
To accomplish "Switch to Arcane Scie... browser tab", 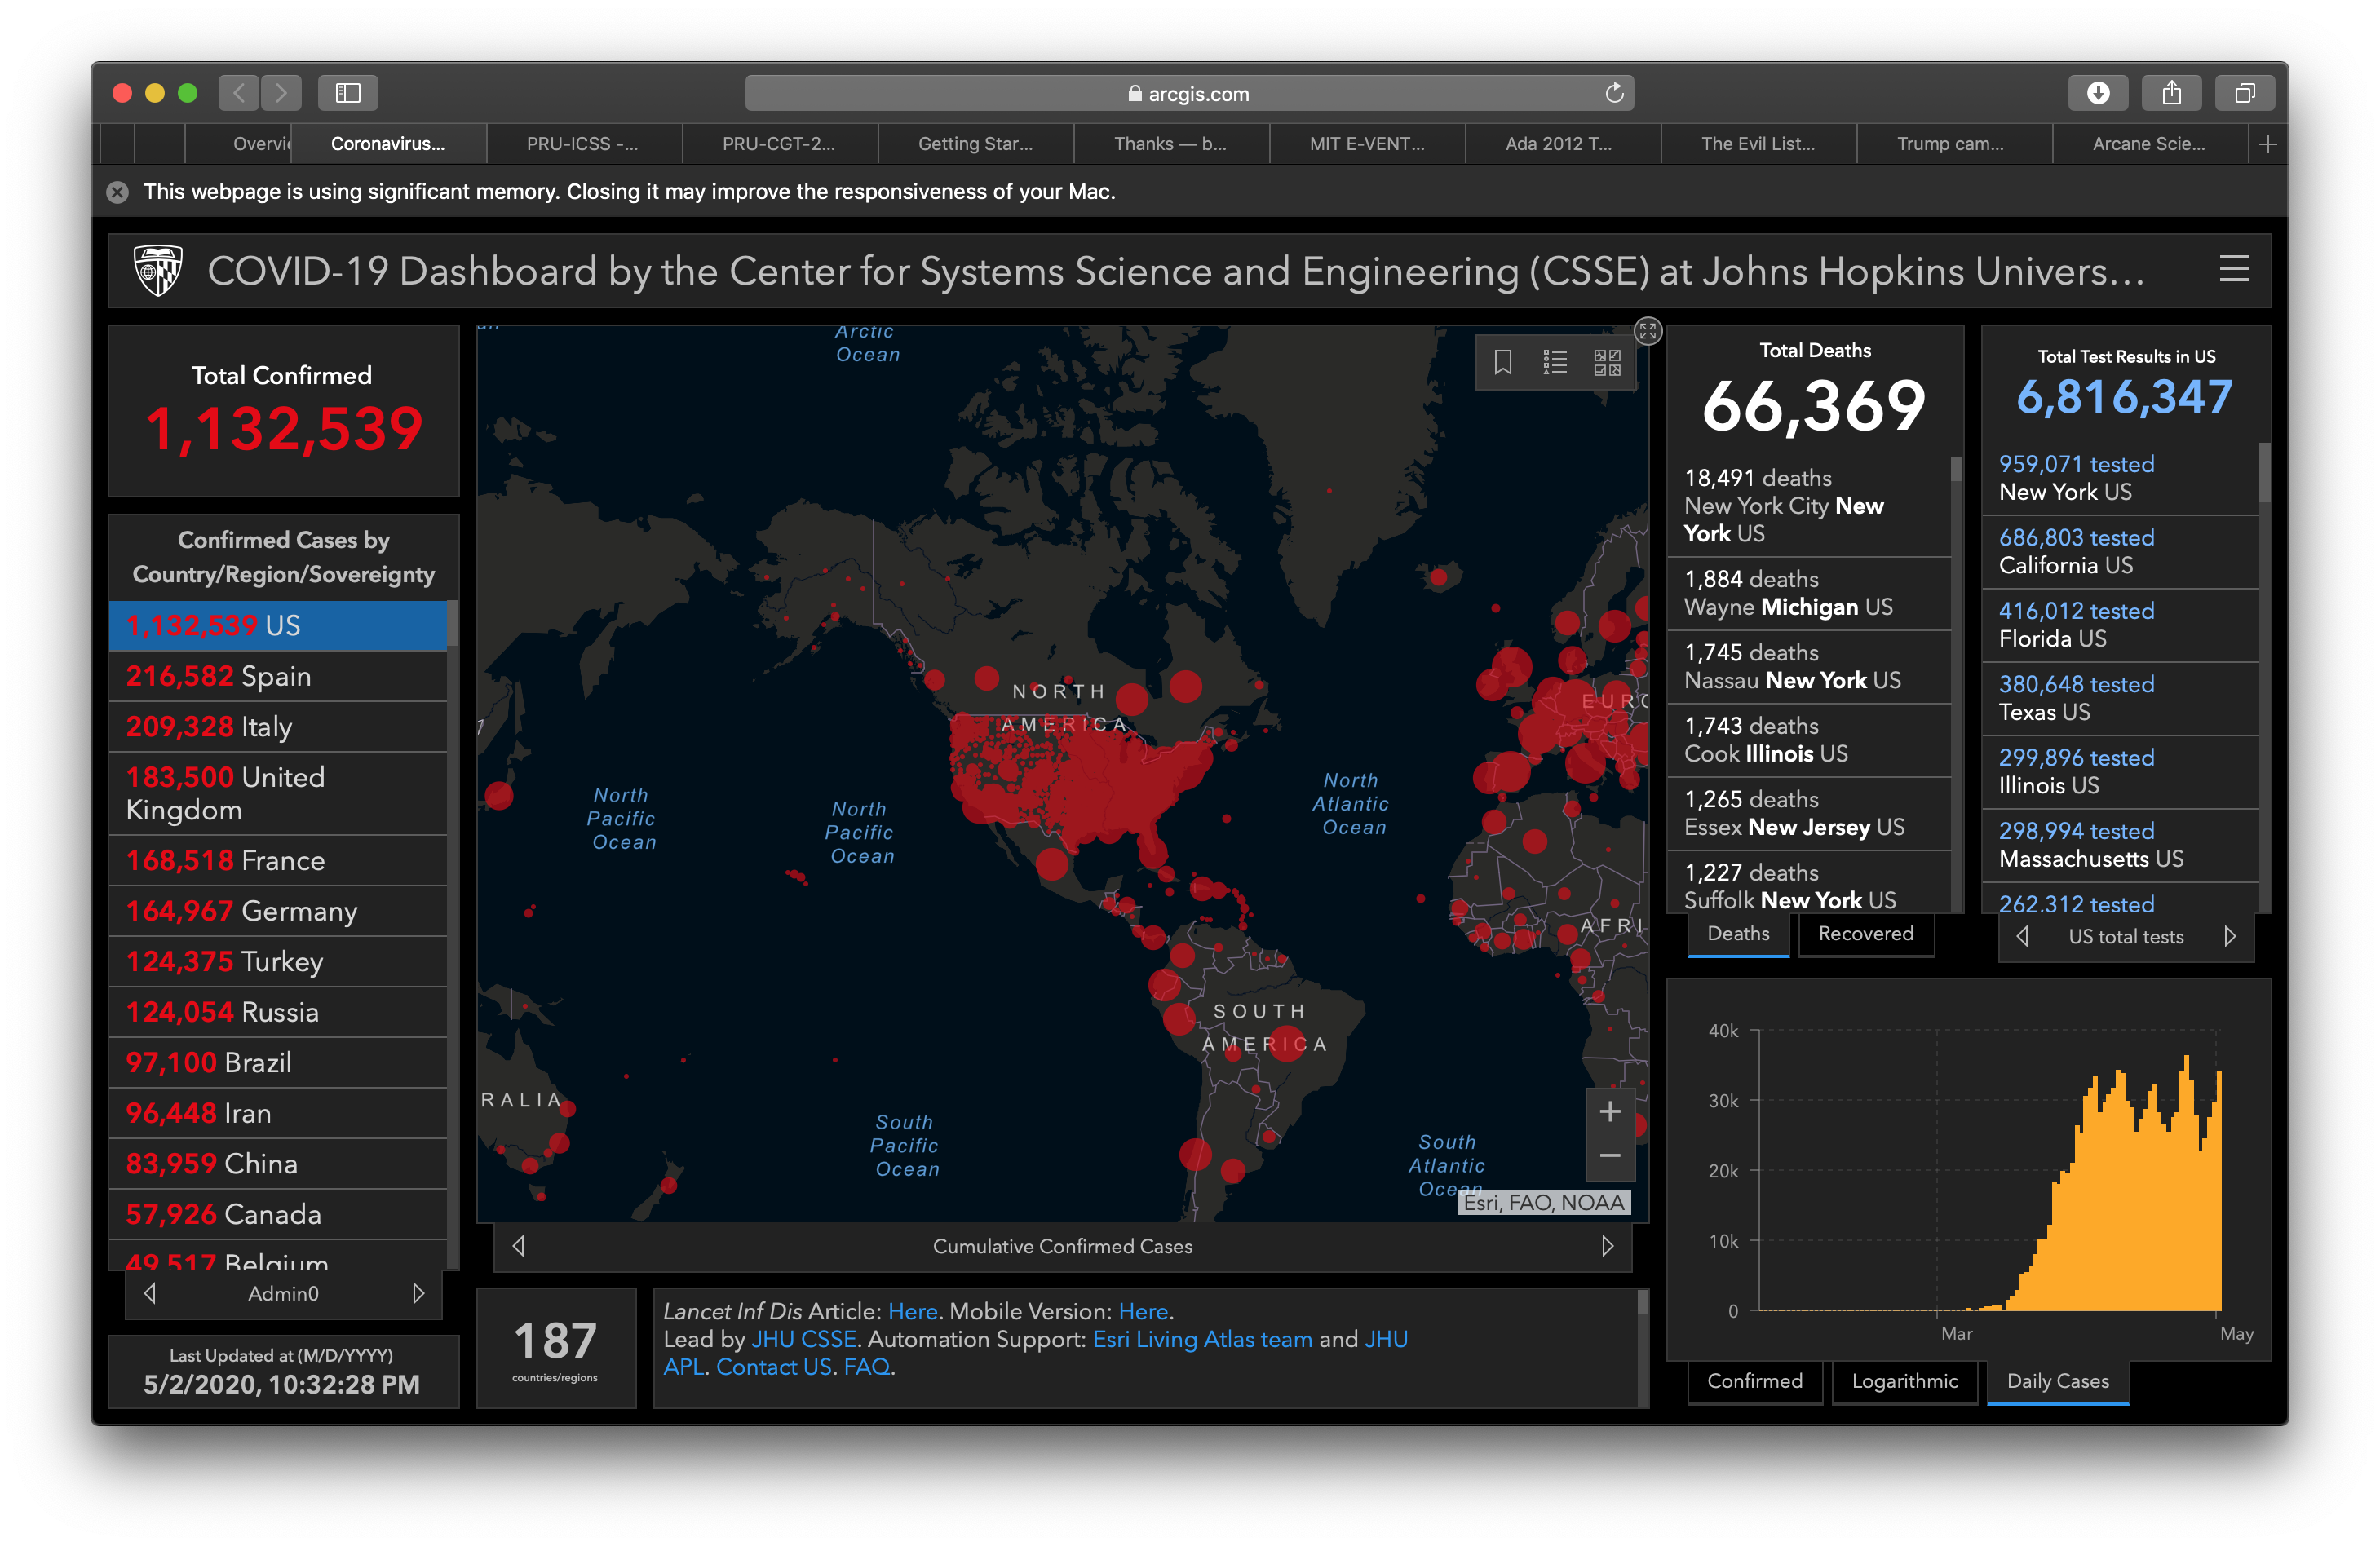I will [x=2149, y=144].
